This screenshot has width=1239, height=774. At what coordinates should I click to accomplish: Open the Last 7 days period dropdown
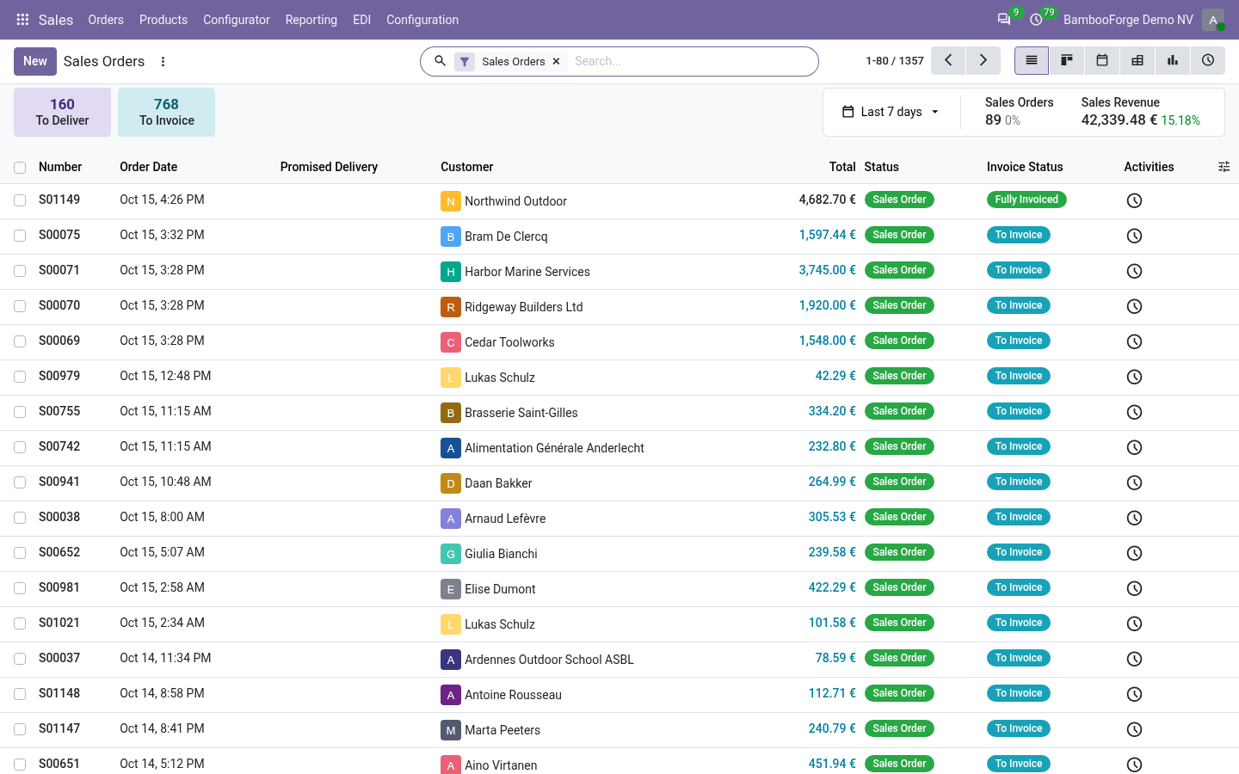point(891,112)
